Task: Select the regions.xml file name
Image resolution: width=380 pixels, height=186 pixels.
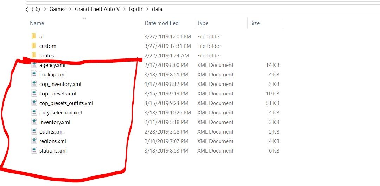Action: tap(53, 141)
